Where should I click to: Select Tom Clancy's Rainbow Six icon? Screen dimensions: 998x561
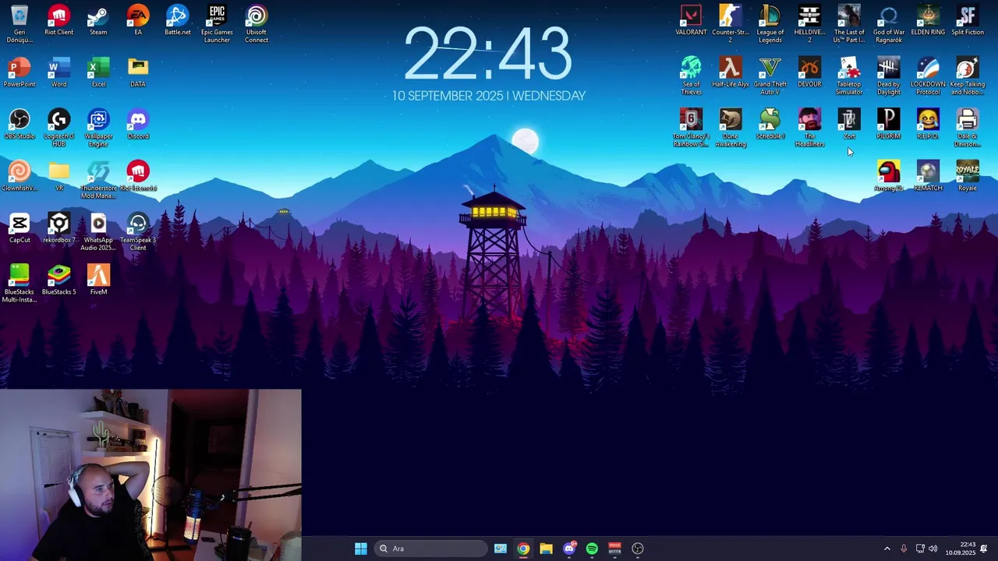click(691, 128)
